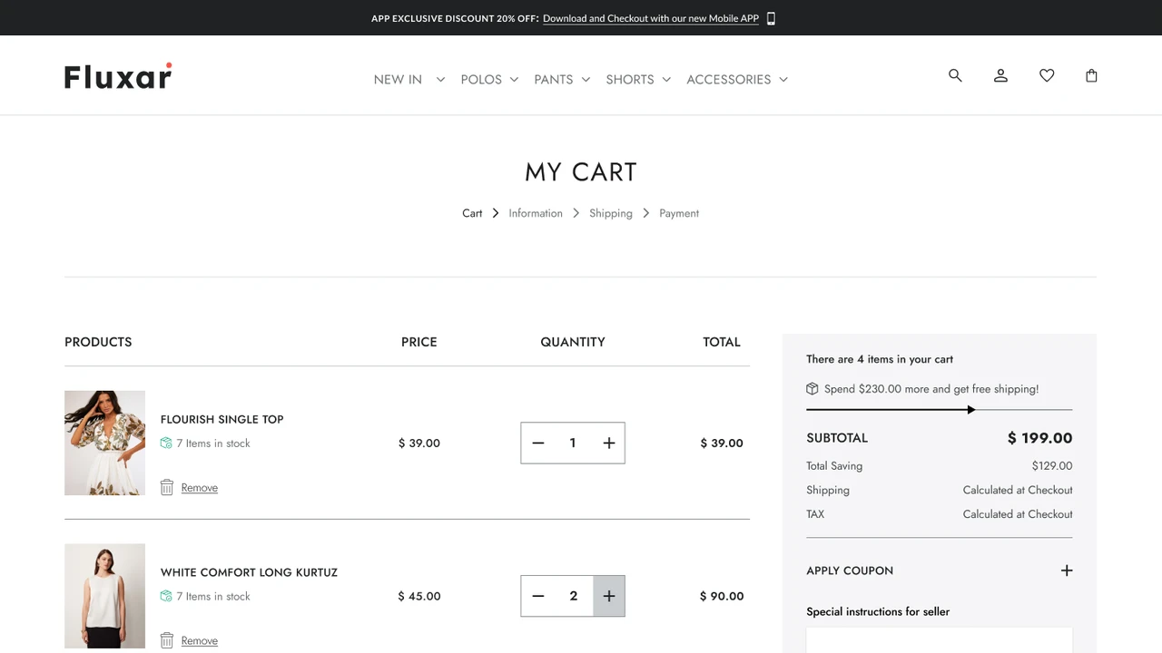This screenshot has height=653, width=1162.
Task: Open the search icon in header
Action: pos(955,75)
